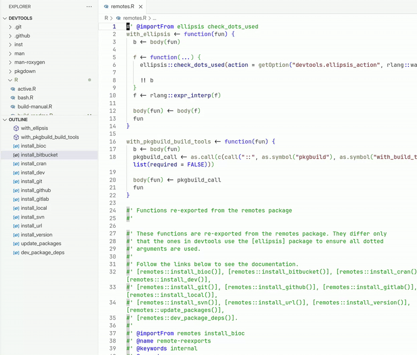Select install_url outline entry

point(31,226)
